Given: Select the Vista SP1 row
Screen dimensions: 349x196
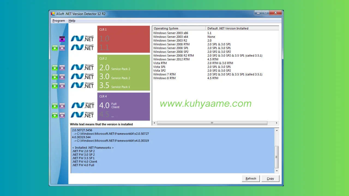Looking at the screenshot, I should [215, 67].
